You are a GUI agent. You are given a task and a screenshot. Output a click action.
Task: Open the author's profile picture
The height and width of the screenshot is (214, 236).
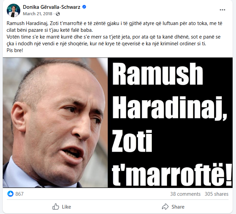(x=14, y=10)
